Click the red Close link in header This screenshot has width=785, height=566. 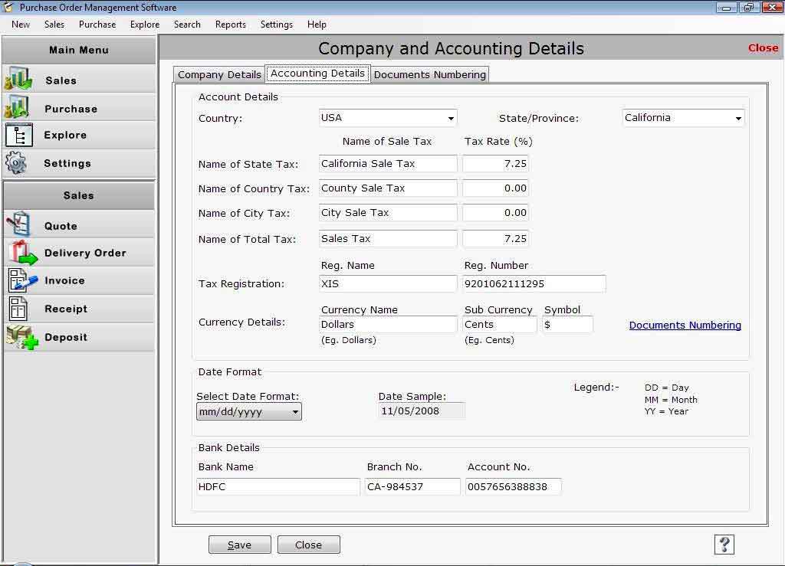[763, 48]
